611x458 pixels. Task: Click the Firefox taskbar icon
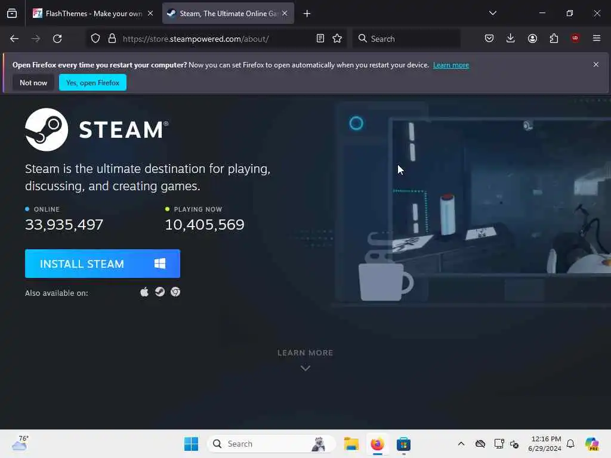377,444
